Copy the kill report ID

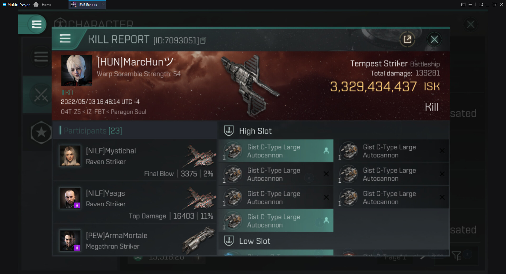[x=203, y=40]
